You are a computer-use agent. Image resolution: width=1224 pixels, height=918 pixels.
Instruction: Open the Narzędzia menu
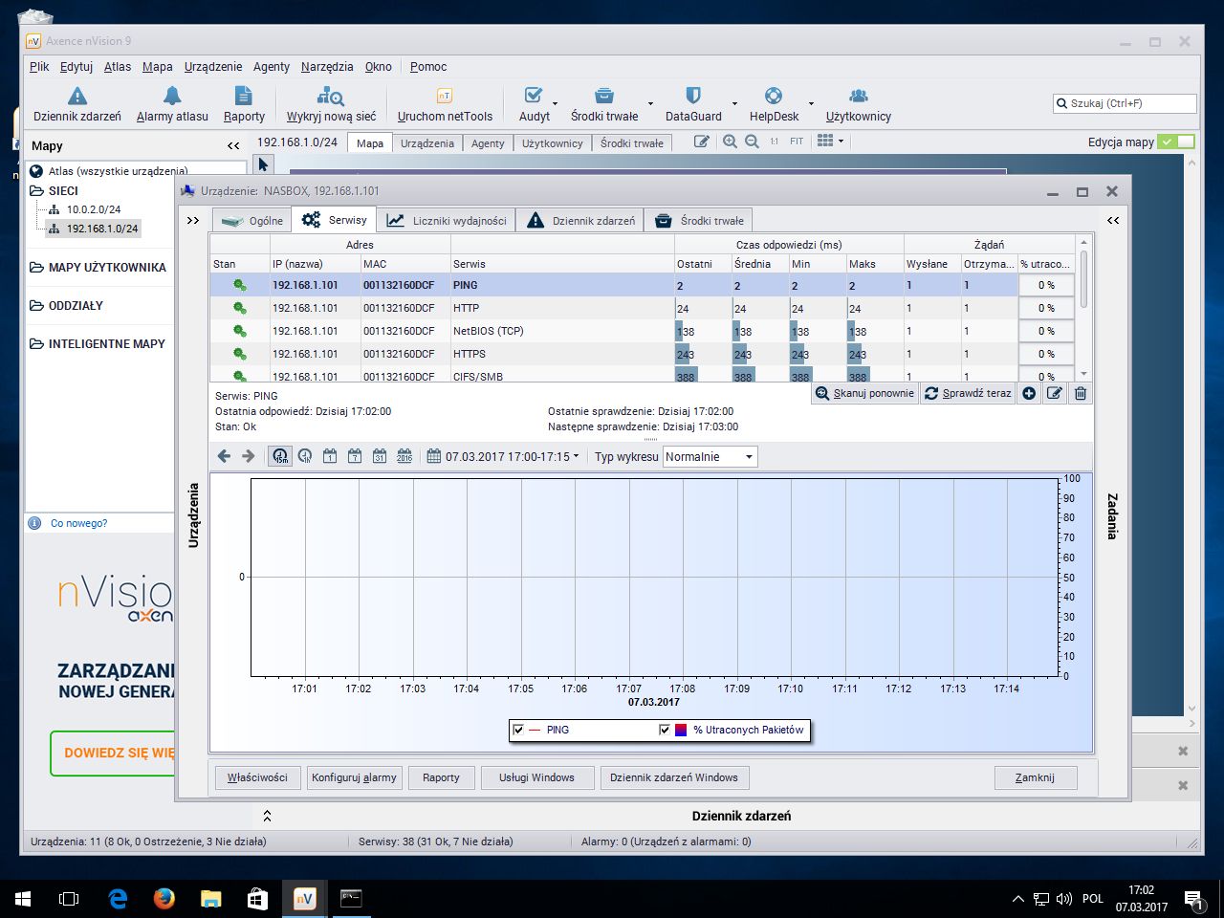coord(327,67)
